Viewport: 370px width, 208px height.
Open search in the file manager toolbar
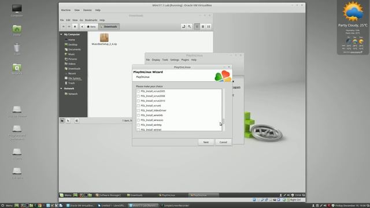point(190,27)
